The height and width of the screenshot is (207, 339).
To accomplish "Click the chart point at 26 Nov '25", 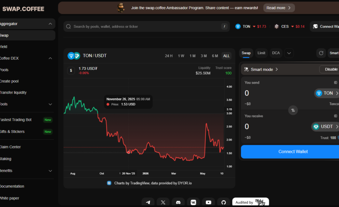I will 129,152.
